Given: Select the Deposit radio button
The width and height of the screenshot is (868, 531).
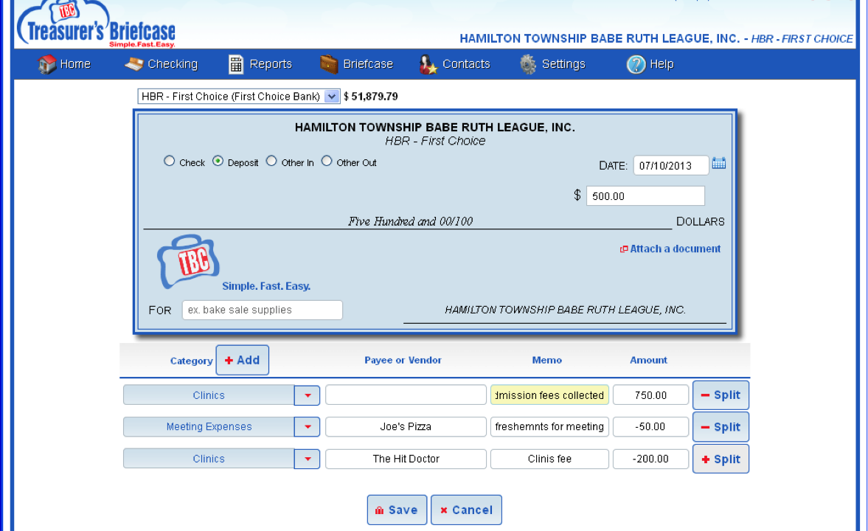Looking at the screenshot, I should [218, 161].
